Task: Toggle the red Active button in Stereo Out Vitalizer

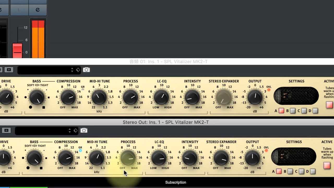Action: coord(327,165)
